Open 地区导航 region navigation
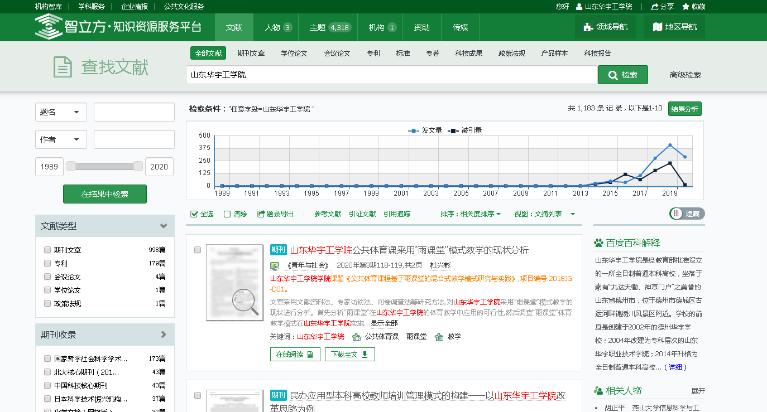 pos(674,27)
